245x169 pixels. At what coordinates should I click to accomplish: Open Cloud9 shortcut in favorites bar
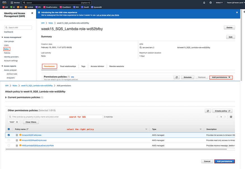coord(85,7)
